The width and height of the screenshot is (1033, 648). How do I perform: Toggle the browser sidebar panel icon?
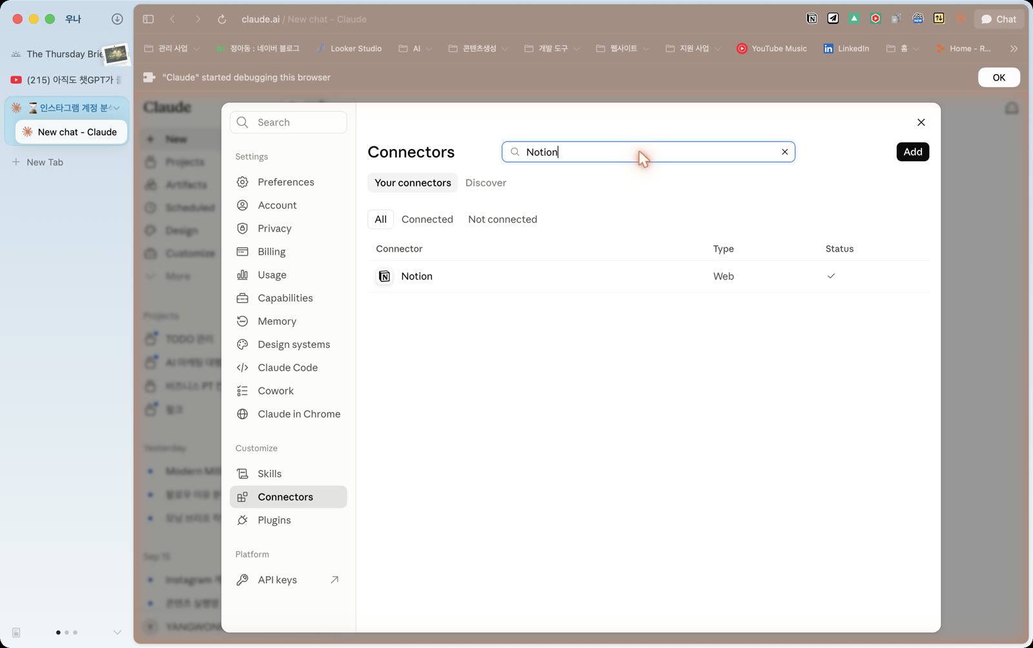148,19
